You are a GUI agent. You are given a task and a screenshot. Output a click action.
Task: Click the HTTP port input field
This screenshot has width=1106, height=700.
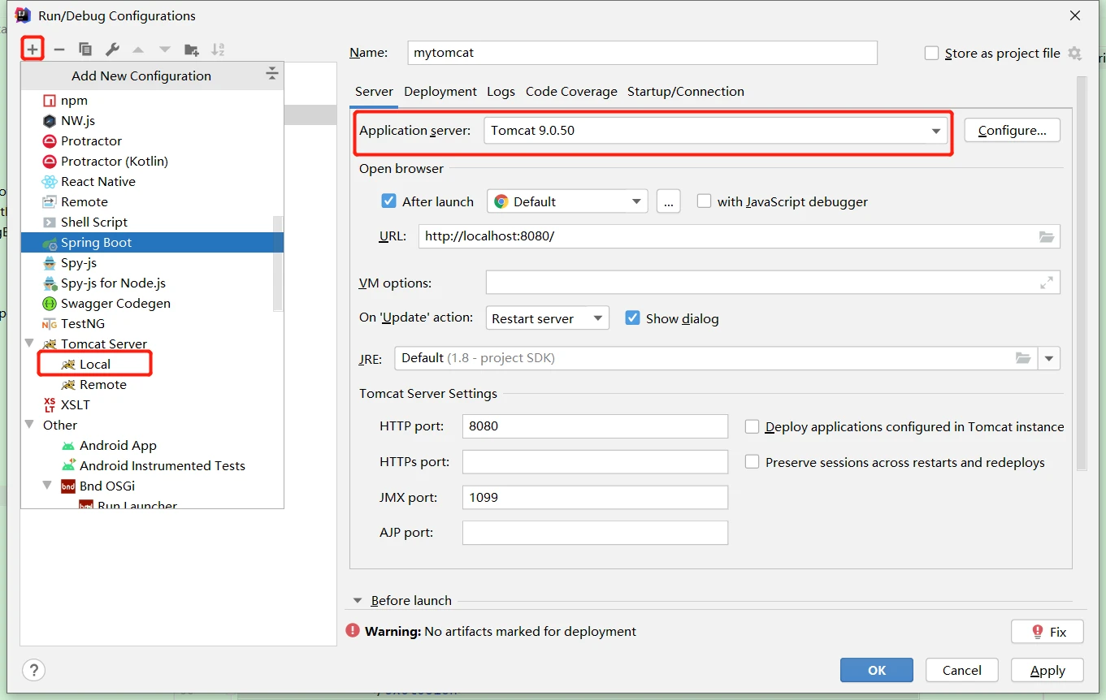595,426
